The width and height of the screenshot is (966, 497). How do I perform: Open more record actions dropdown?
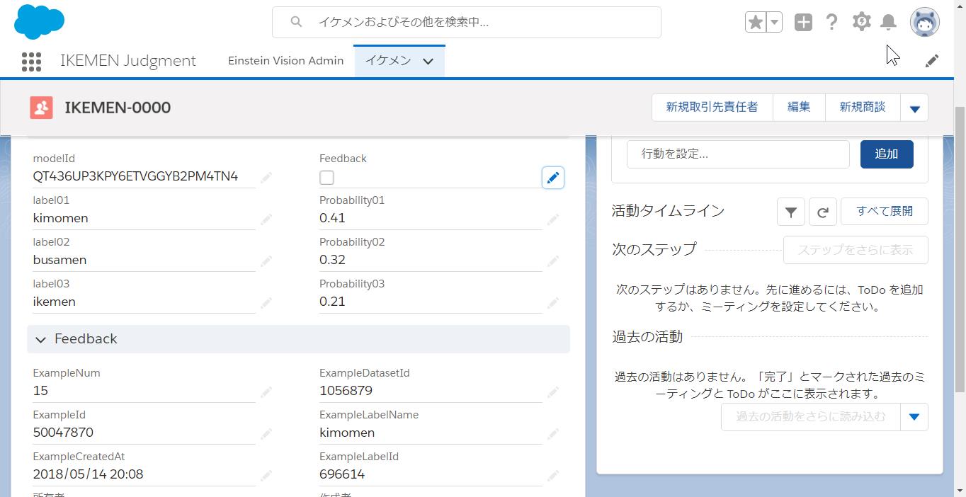[914, 108]
